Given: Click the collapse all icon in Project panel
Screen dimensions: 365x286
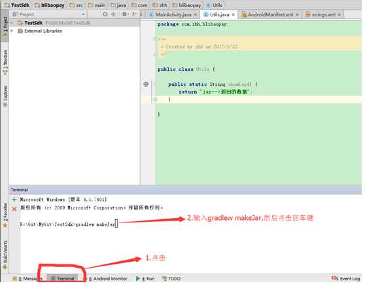Looking at the screenshot, I should (x=113, y=14).
